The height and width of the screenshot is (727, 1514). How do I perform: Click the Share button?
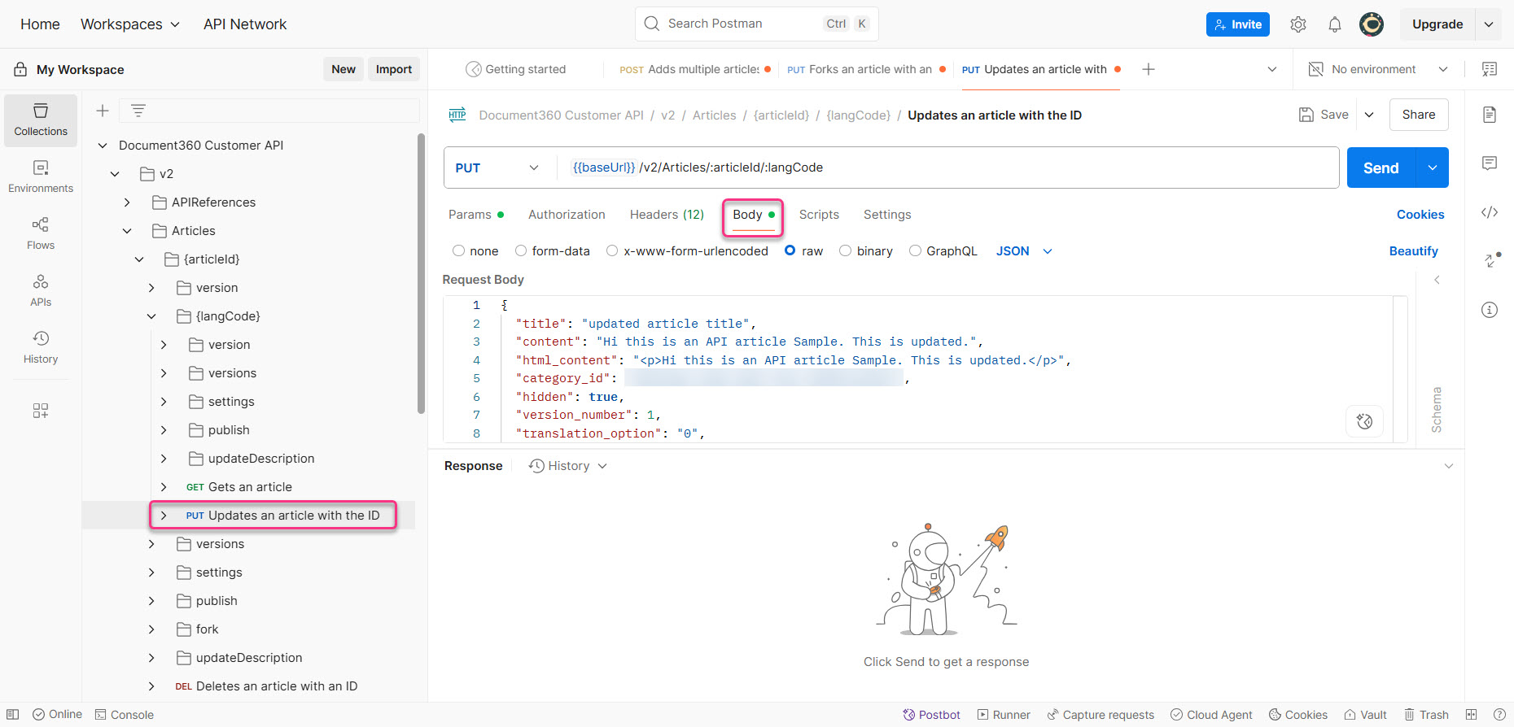click(x=1419, y=115)
